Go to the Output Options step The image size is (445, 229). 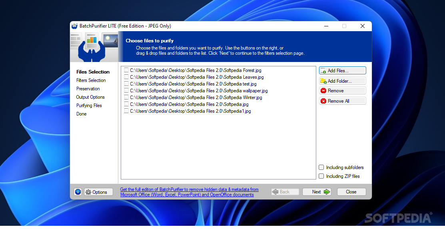tap(90, 97)
